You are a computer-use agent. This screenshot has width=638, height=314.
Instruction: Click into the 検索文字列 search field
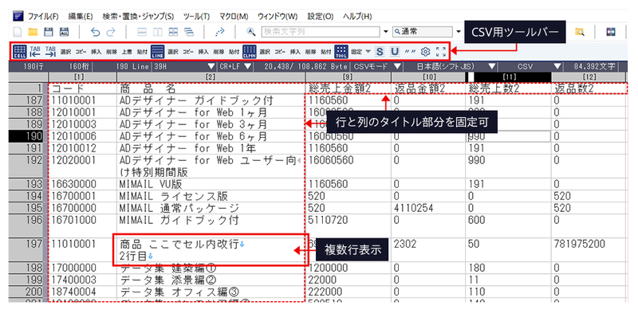click(321, 32)
